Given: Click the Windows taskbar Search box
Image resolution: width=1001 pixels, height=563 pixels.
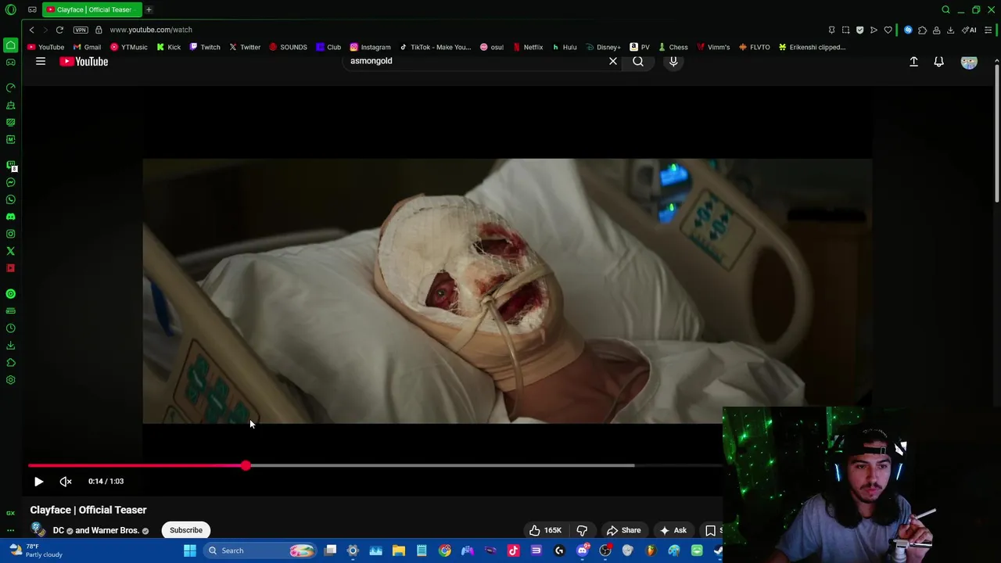Looking at the screenshot, I should coord(261,550).
